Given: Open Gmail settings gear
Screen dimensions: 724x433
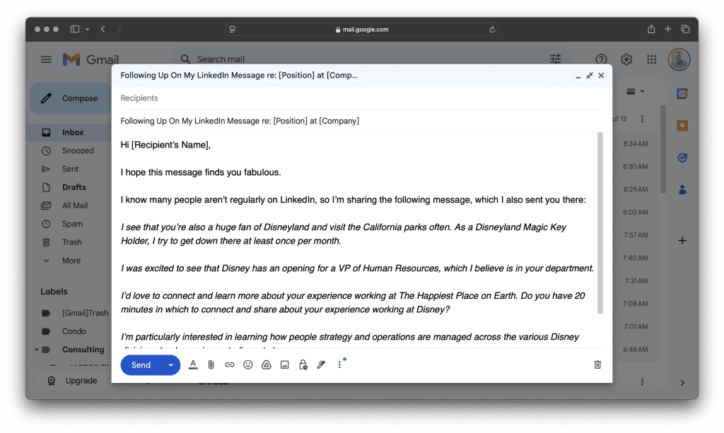Looking at the screenshot, I should pos(626,59).
